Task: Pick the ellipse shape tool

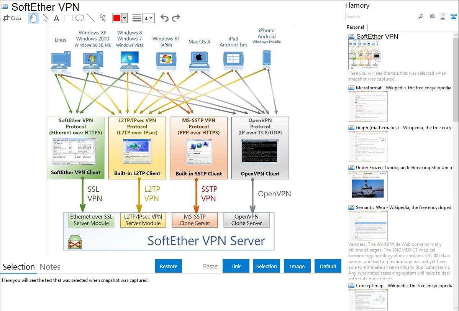Action: 80,18
